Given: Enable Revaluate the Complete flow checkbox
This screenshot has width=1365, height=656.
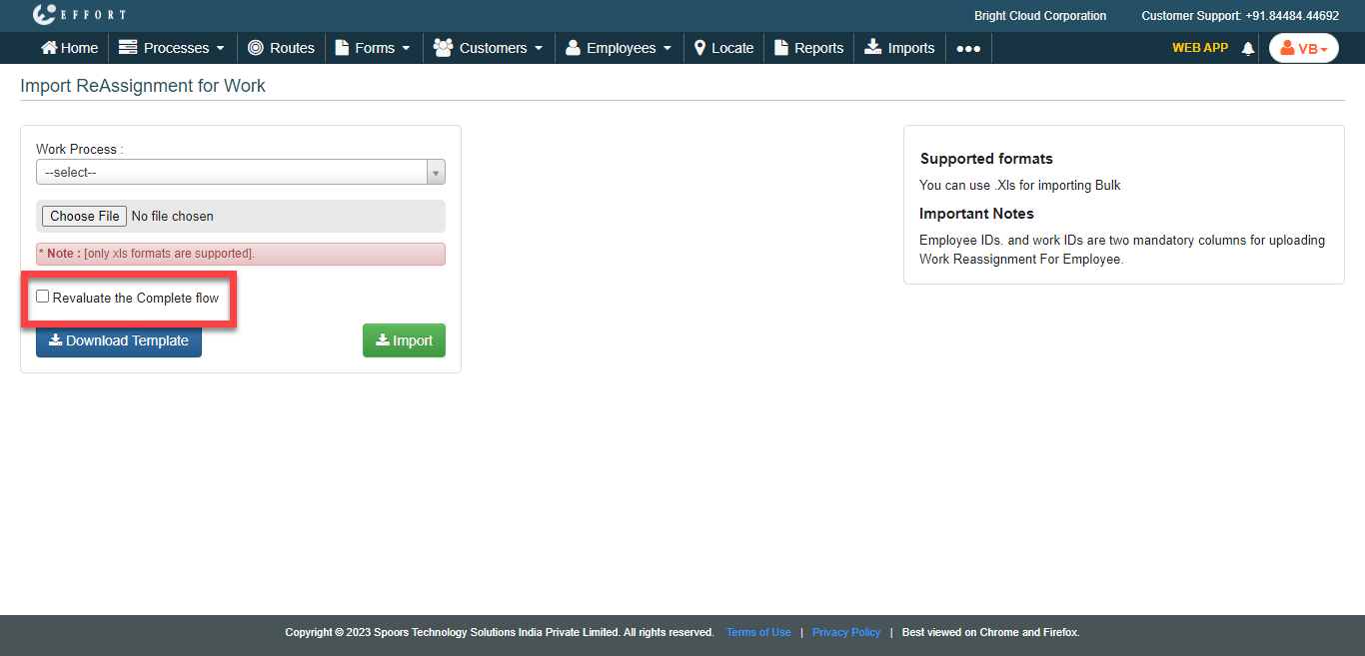Looking at the screenshot, I should (x=43, y=297).
